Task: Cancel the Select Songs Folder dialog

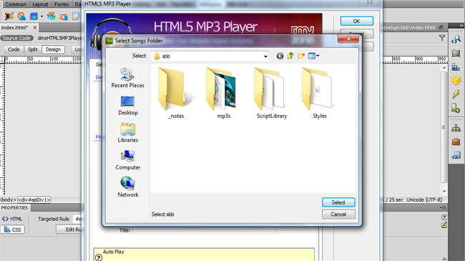Action: tap(338, 214)
